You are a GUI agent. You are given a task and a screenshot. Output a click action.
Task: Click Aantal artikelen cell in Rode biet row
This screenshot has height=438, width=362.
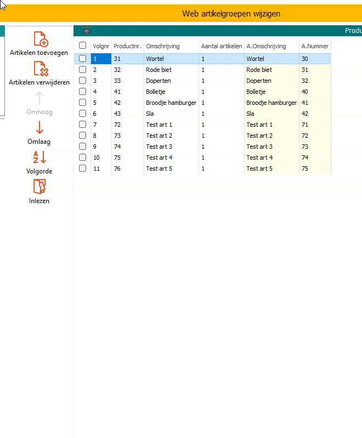[x=222, y=70]
